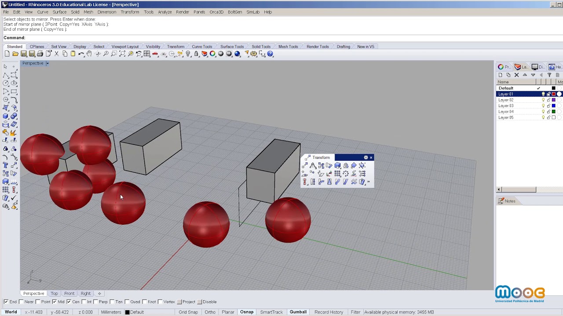The height and width of the screenshot is (316, 563).
Task: Enable the Perp osnap checkbox
Action: pos(95,302)
